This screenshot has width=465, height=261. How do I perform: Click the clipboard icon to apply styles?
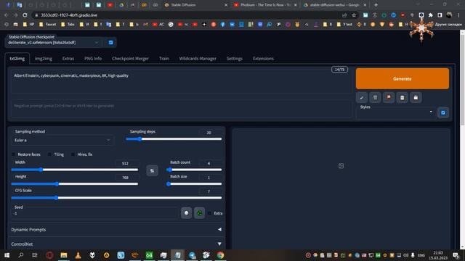pos(402,97)
